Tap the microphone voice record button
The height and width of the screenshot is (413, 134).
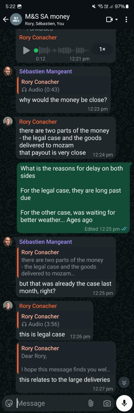click(x=124, y=403)
